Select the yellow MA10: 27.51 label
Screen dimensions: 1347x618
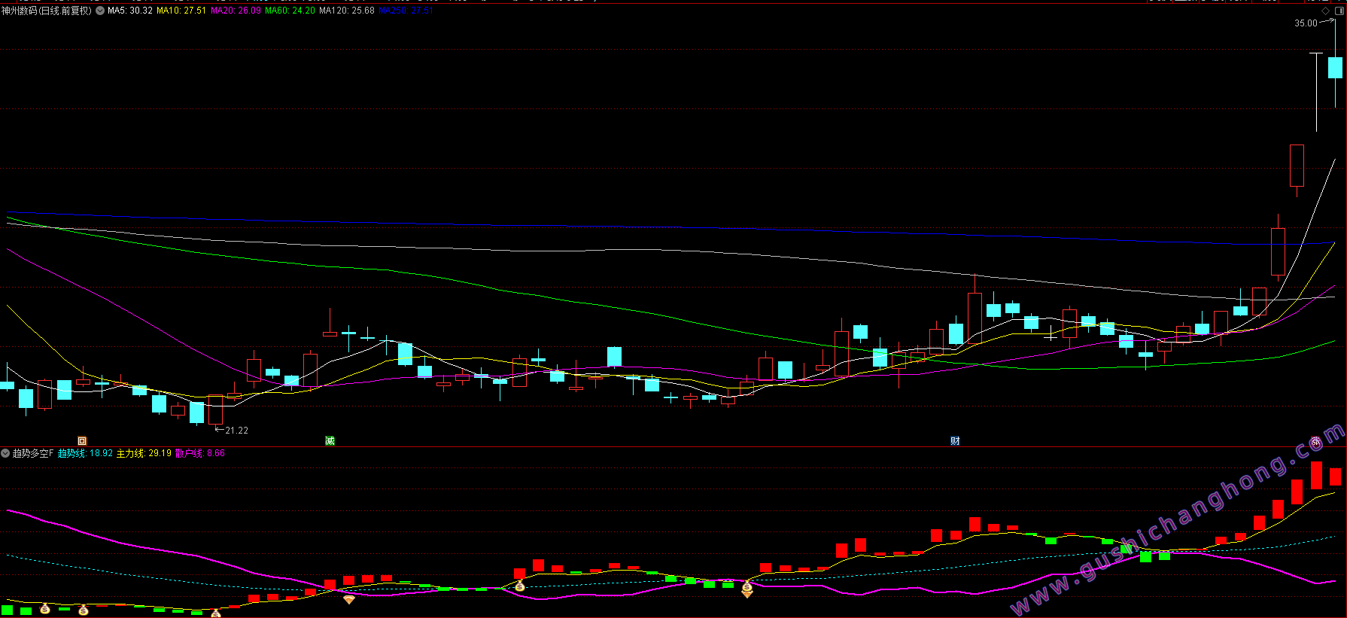[181, 11]
